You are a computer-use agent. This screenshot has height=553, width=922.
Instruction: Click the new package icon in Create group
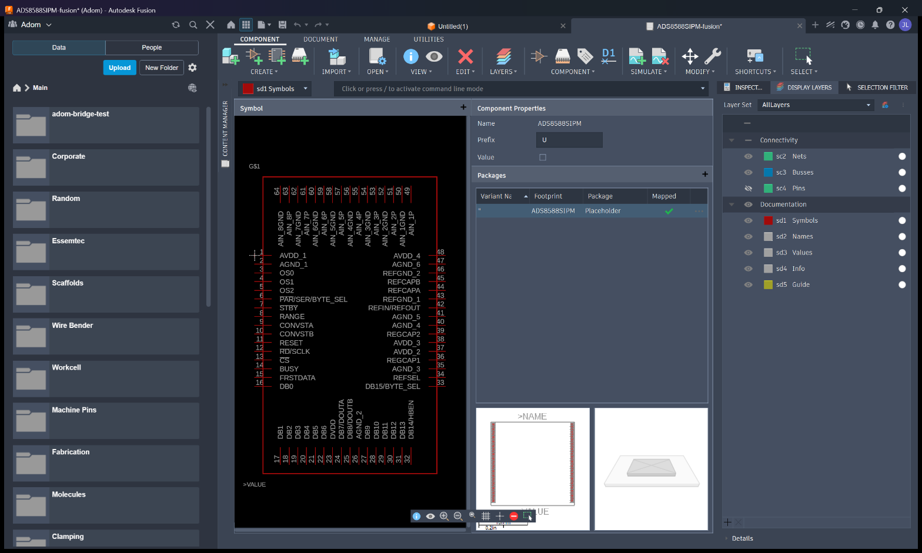click(x=300, y=56)
